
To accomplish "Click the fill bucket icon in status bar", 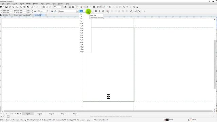I will coord(165,120).
